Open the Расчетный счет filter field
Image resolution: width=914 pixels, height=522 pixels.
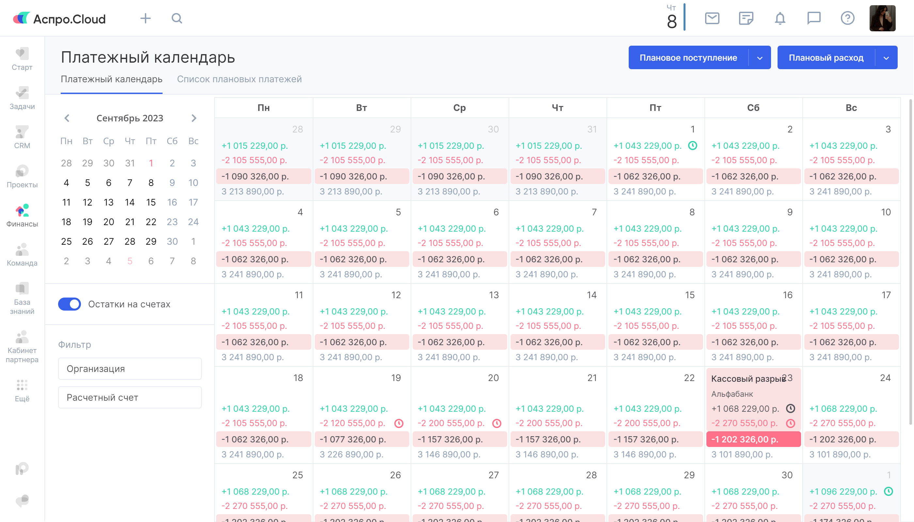(130, 397)
